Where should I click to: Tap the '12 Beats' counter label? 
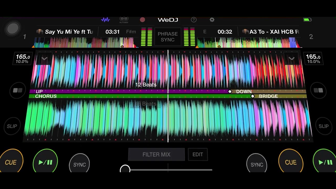[x=146, y=85]
